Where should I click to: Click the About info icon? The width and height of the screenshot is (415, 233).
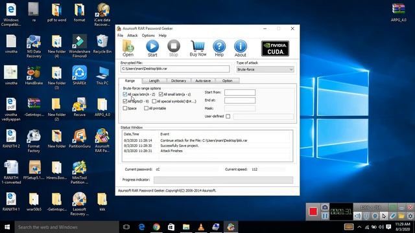click(x=241, y=49)
